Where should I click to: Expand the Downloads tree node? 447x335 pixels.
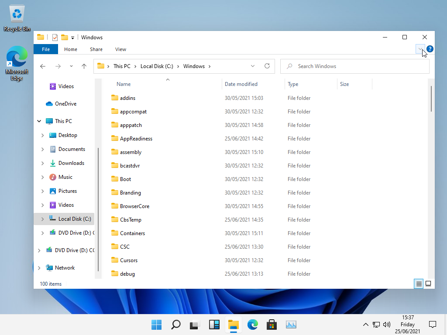[x=42, y=163]
